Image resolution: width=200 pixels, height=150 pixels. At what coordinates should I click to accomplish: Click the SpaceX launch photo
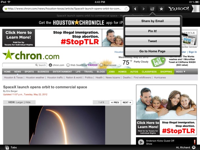click(x=67, y=125)
